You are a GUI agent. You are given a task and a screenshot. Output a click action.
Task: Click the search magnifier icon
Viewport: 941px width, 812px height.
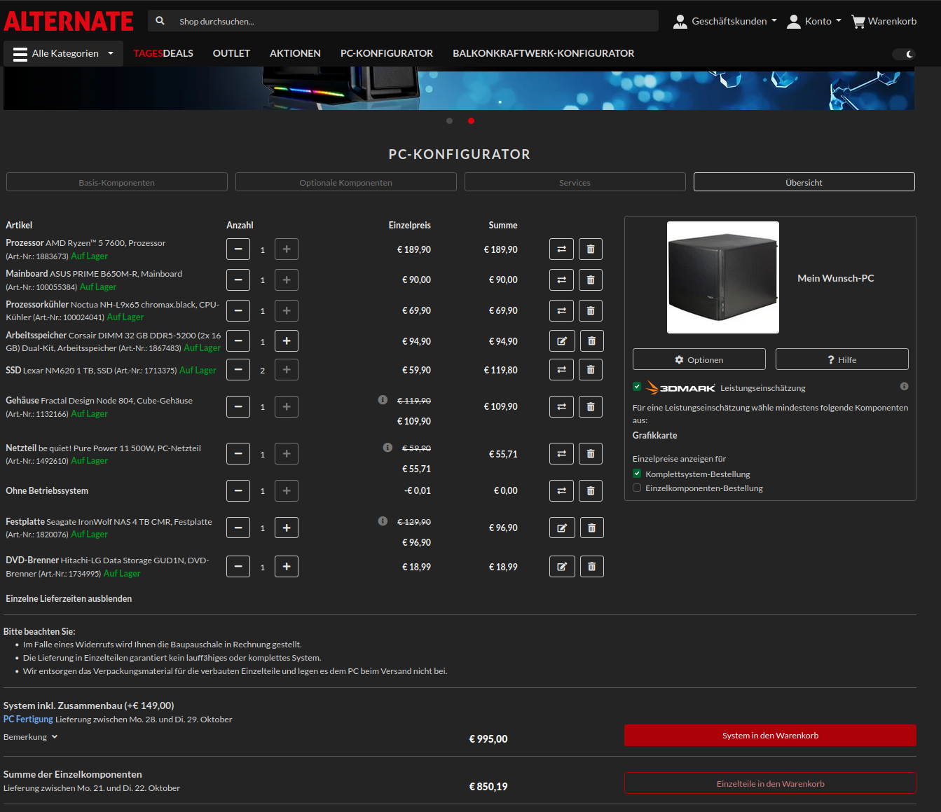pyautogui.click(x=160, y=21)
